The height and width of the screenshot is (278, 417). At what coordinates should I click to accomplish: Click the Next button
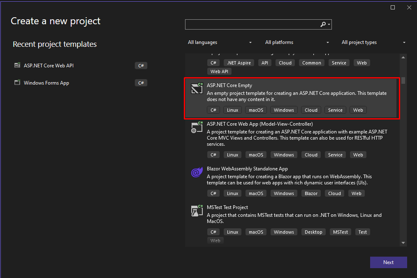click(388, 262)
